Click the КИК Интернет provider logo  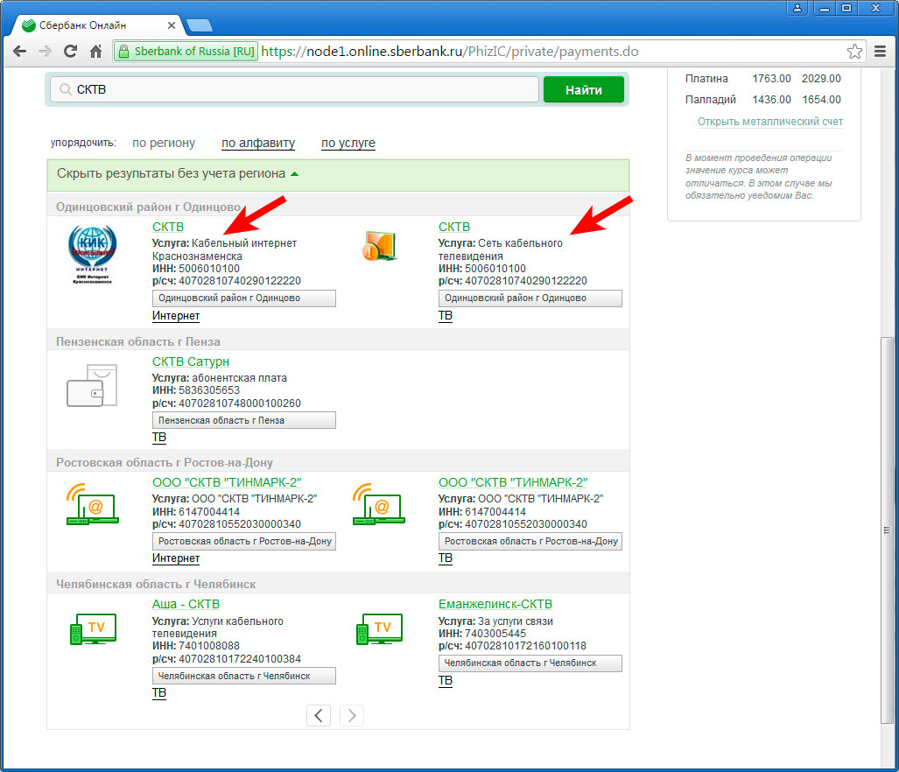(x=92, y=254)
